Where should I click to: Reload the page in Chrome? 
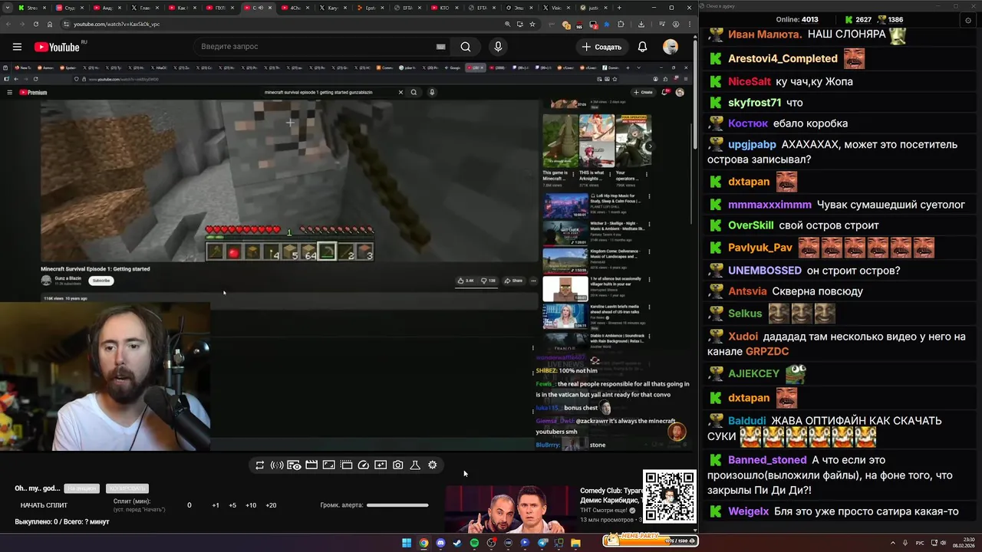pyautogui.click(x=36, y=25)
